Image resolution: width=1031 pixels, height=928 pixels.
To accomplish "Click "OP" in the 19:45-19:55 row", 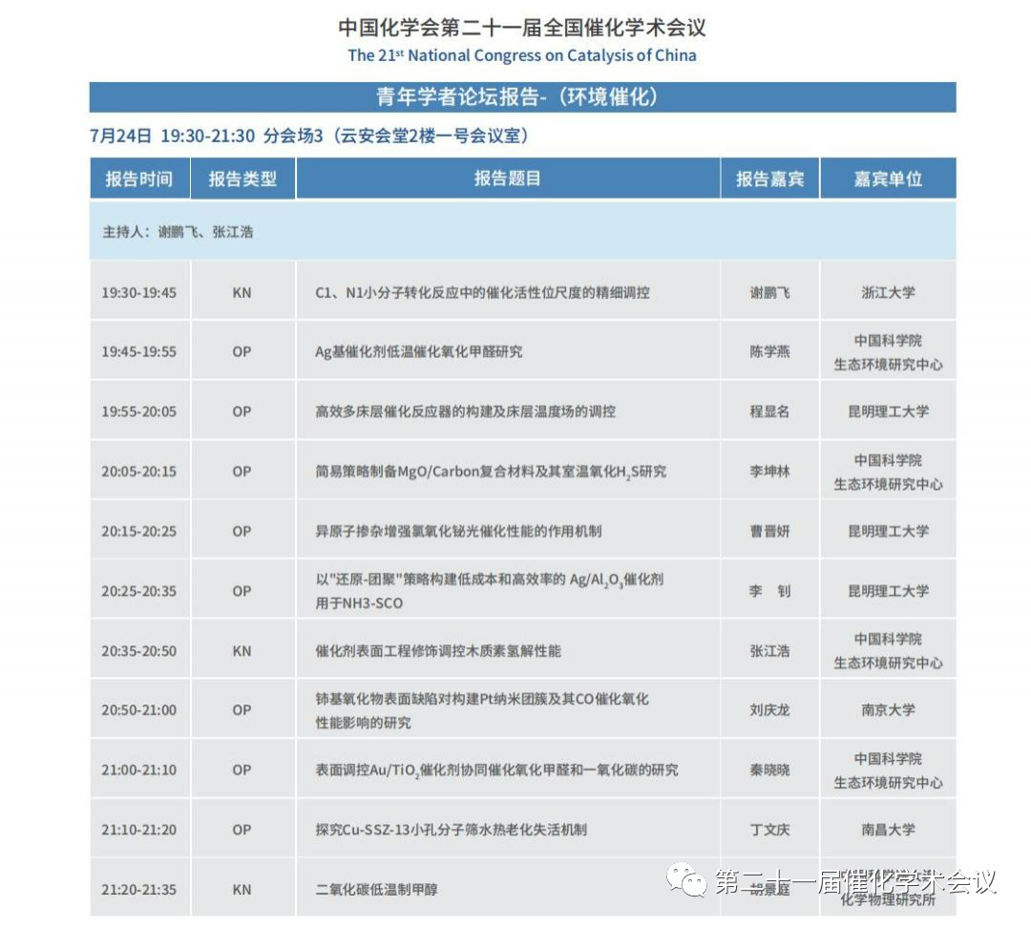I will coord(242,352).
